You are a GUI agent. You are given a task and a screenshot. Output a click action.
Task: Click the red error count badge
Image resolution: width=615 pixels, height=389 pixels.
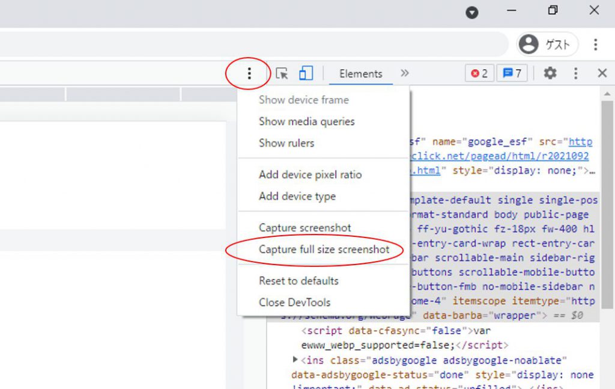(x=479, y=73)
